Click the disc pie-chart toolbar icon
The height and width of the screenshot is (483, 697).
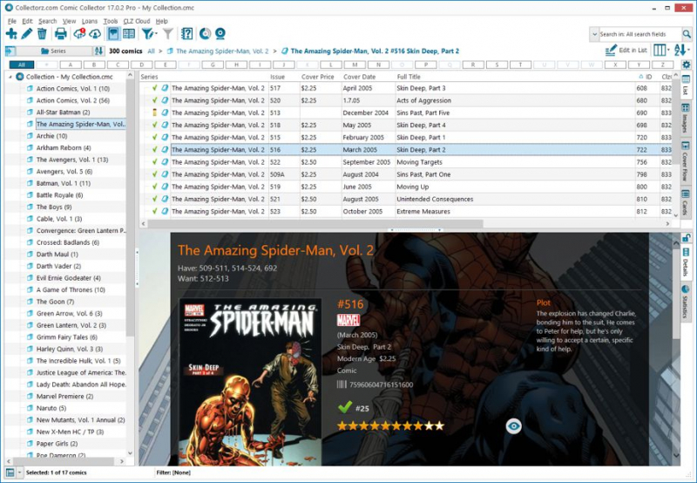(x=205, y=34)
